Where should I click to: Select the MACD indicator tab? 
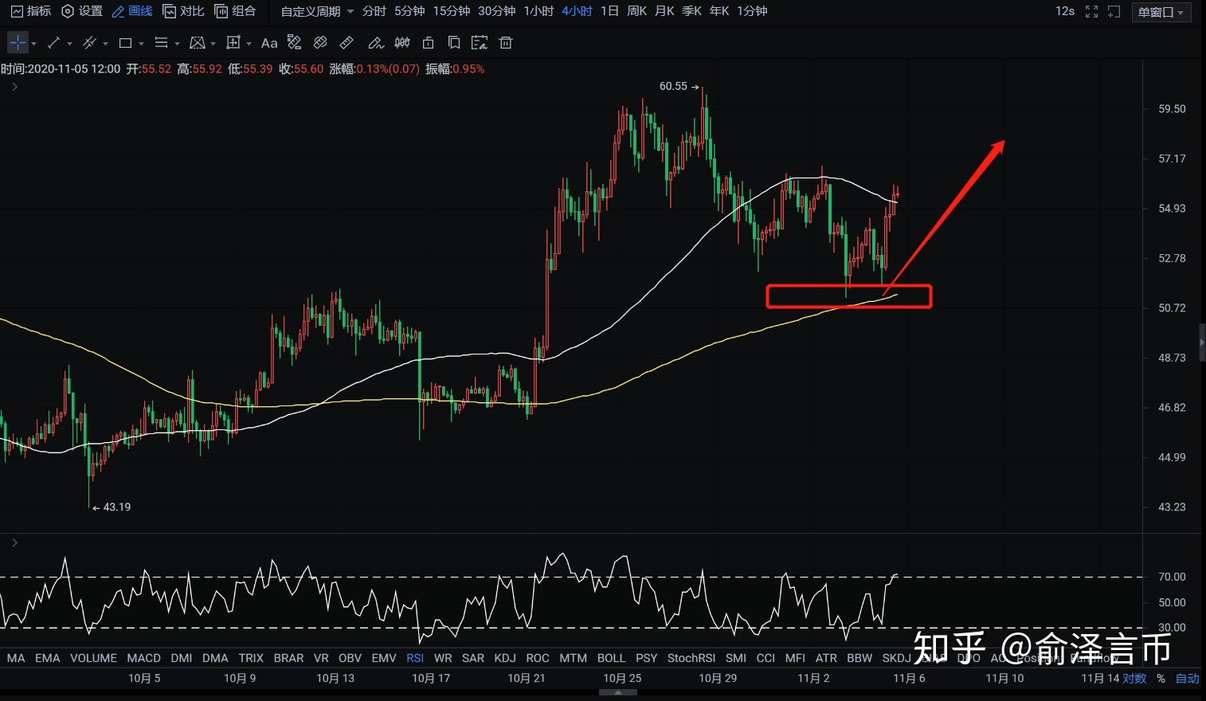143,658
